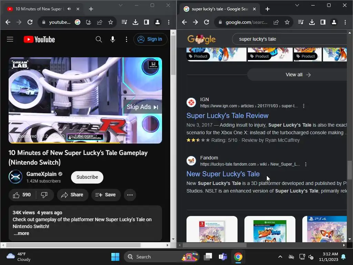Screen dimensions: 353x265
Task: Open GameXplain channel avatar
Action: coord(16,177)
